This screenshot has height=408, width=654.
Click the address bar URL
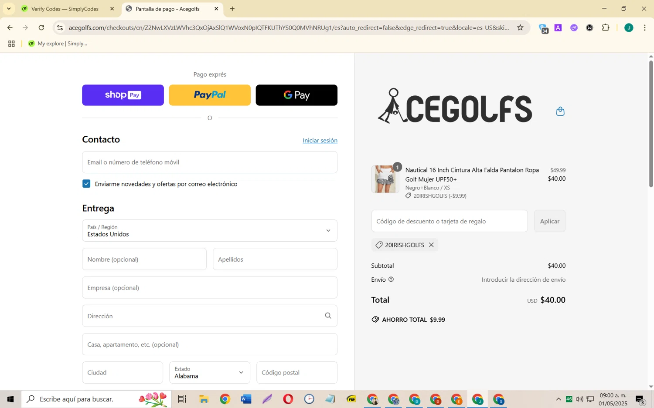289,28
